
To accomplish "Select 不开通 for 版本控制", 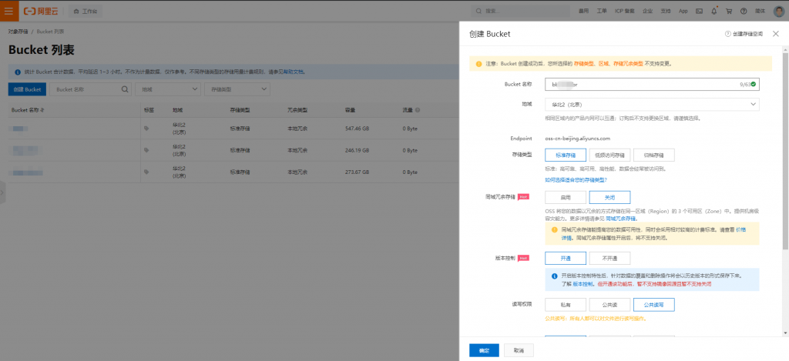I will pos(609,258).
